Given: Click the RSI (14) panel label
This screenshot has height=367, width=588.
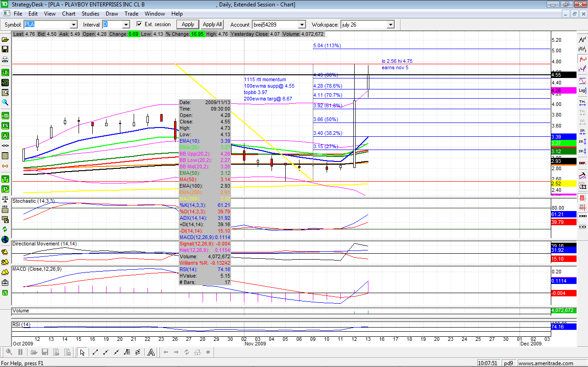Looking at the screenshot, I should pos(22,325).
